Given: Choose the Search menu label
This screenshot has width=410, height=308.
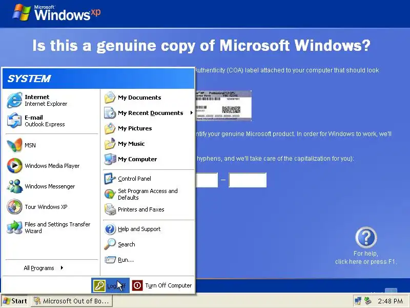Looking at the screenshot, I should tap(126, 244).
